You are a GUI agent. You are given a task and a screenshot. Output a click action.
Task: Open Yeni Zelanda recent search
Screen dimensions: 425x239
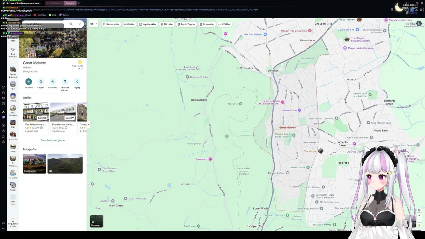coord(13,111)
